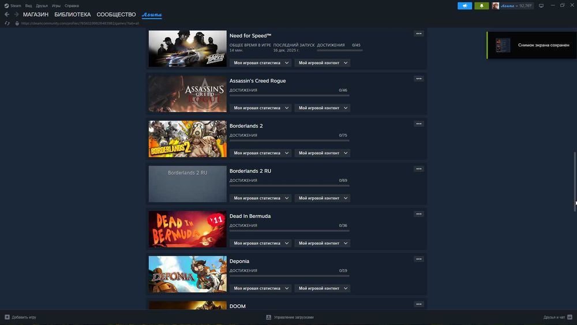
Task: Go back with the left arrow button
Action: pos(7,14)
